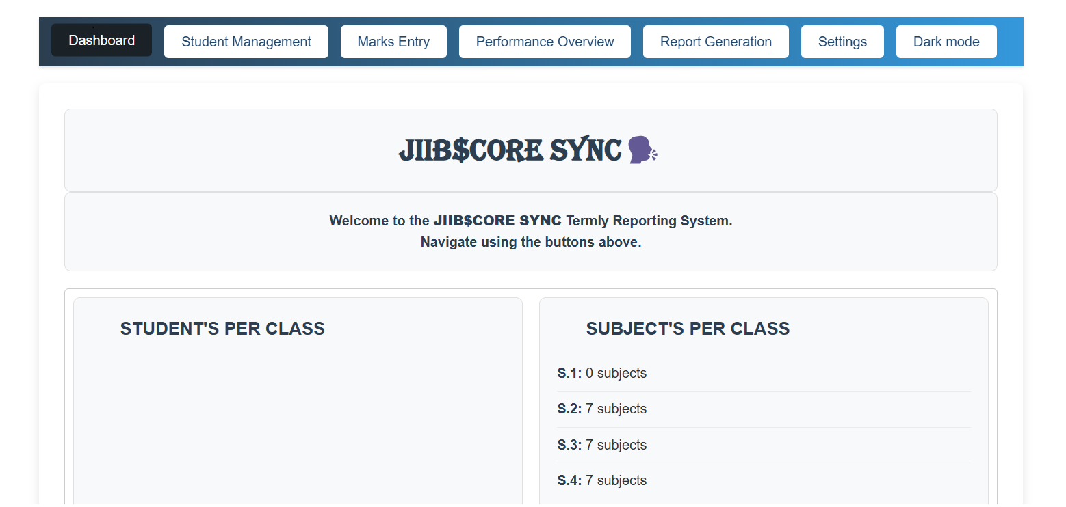Open the Settings page

tap(842, 42)
